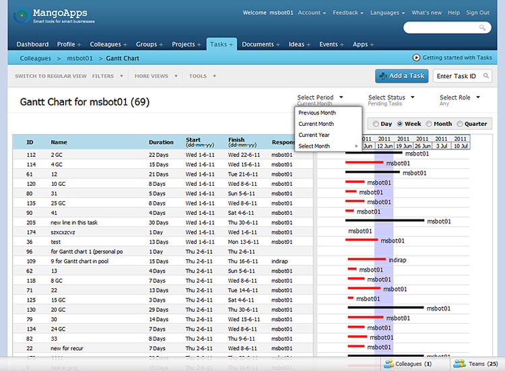Image resolution: width=505 pixels, height=371 pixels.
Task: Open Getting started with Tasks link
Action: [x=457, y=58]
